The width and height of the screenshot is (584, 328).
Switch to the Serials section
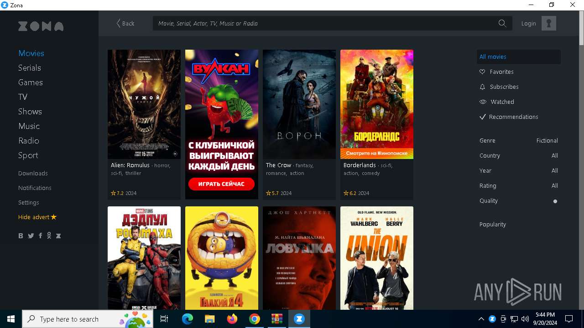click(30, 68)
